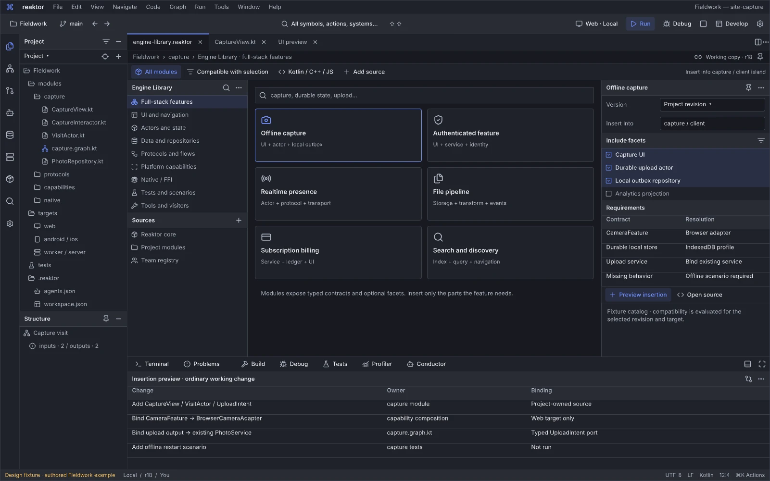Open the project files sidebar icon
The image size is (770, 481).
pyautogui.click(x=10, y=47)
